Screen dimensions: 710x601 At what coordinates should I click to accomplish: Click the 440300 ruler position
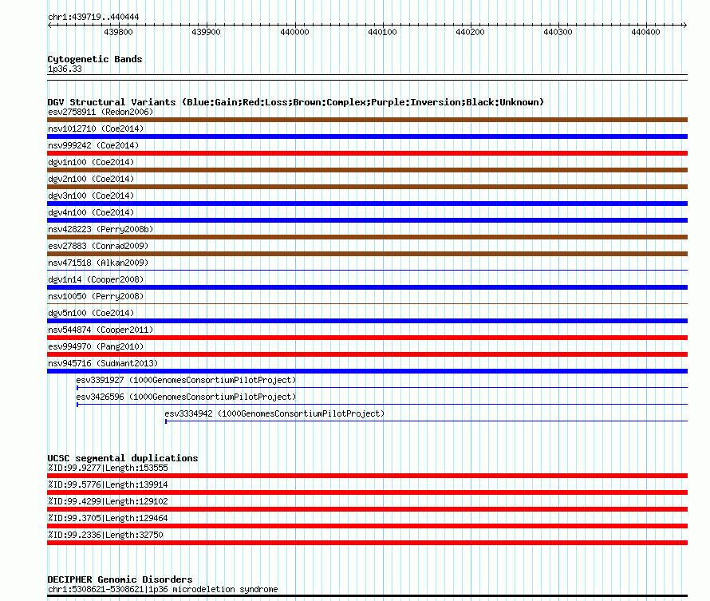point(558,32)
